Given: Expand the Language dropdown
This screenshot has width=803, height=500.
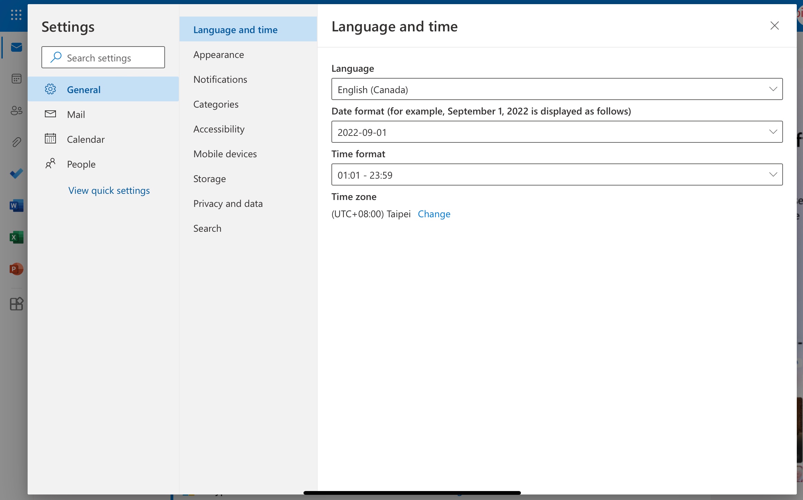Looking at the screenshot, I should tap(557, 89).
